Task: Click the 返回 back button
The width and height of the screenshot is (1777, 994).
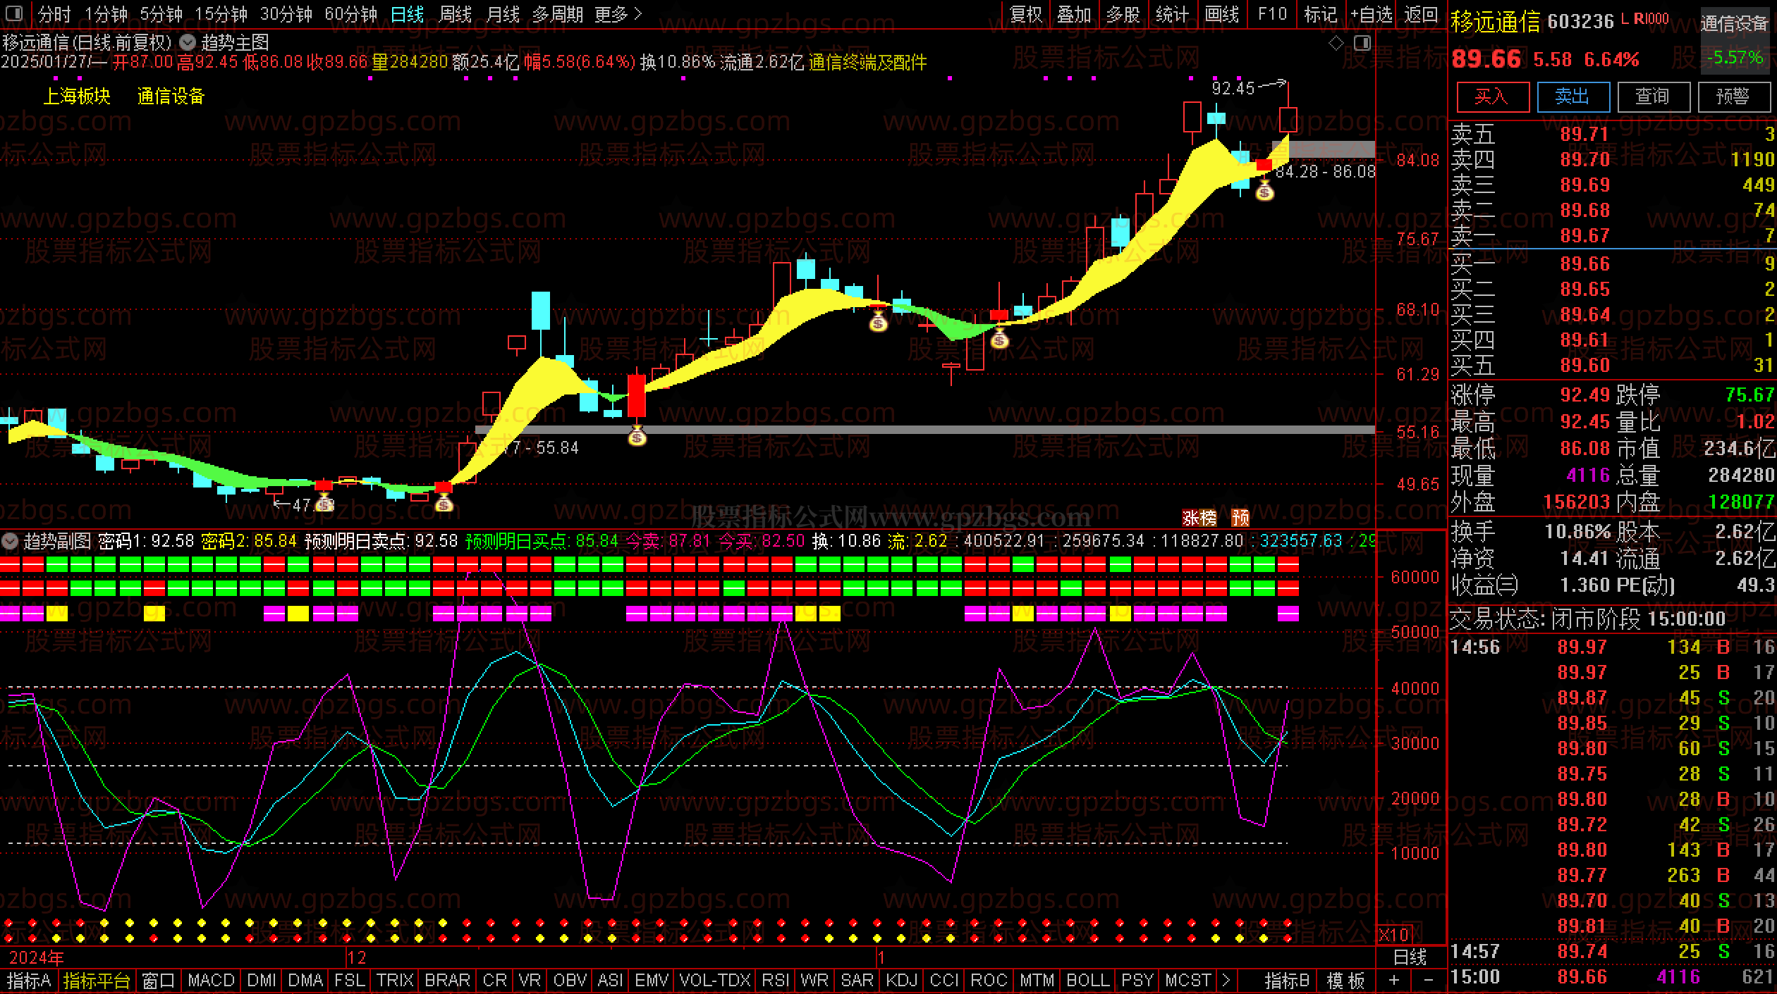Action: click(1420, 14)
